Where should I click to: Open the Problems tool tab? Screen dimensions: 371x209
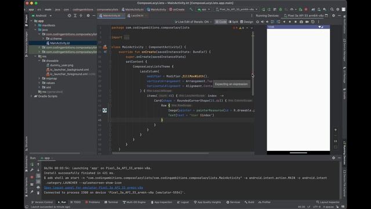click(x=93, y=202)
